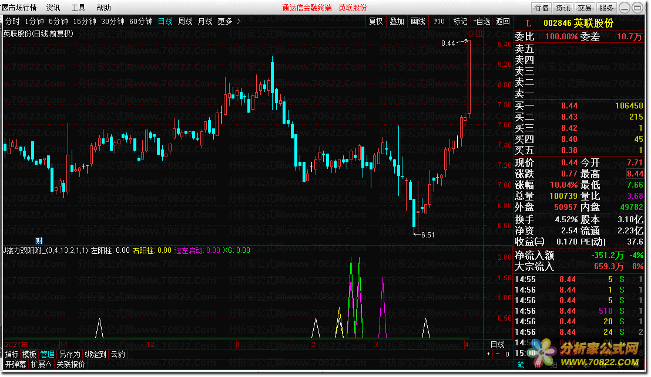Click the 关联报价 button
This screenshot has width=651, height=377.
71,364
